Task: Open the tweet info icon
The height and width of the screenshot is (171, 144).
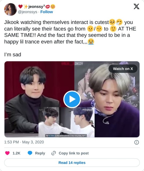Action: [x=137, y=142]
